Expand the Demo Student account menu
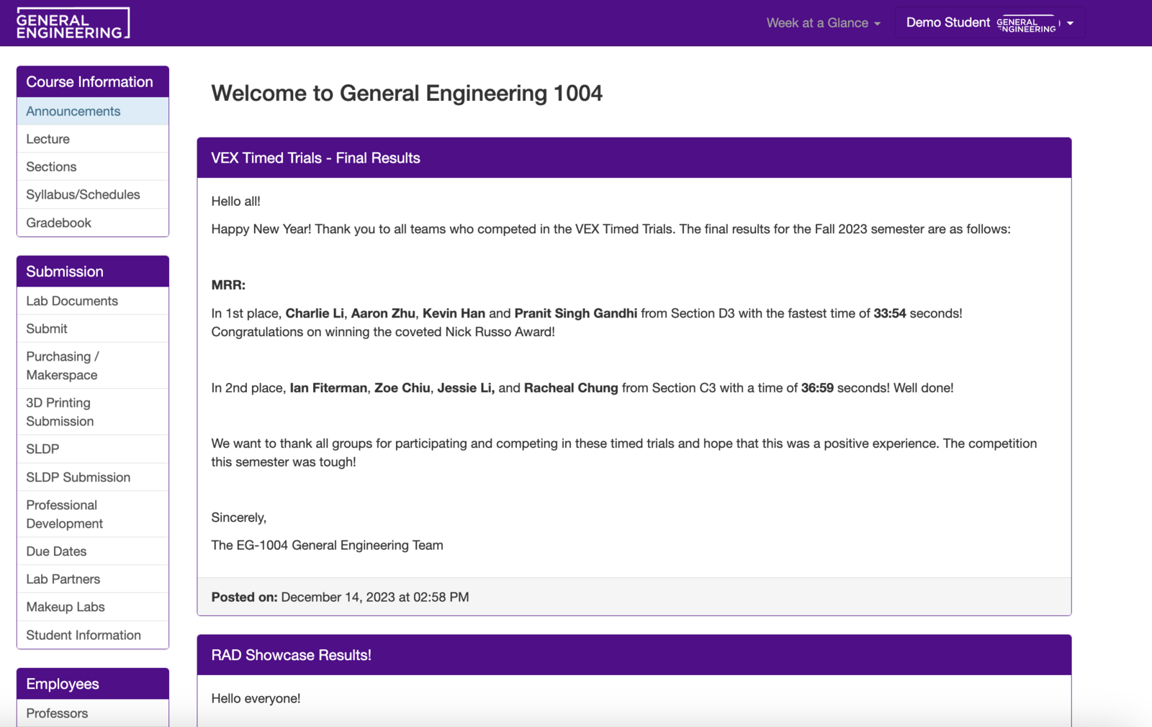Viewport: 1152px width, 727px height. [947, 22]
